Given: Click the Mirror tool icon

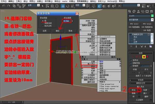Looking at the screenshot, I should [x=144, y=6].
